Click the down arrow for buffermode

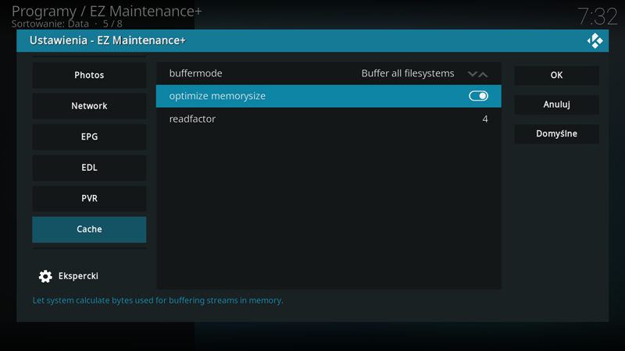473,74
